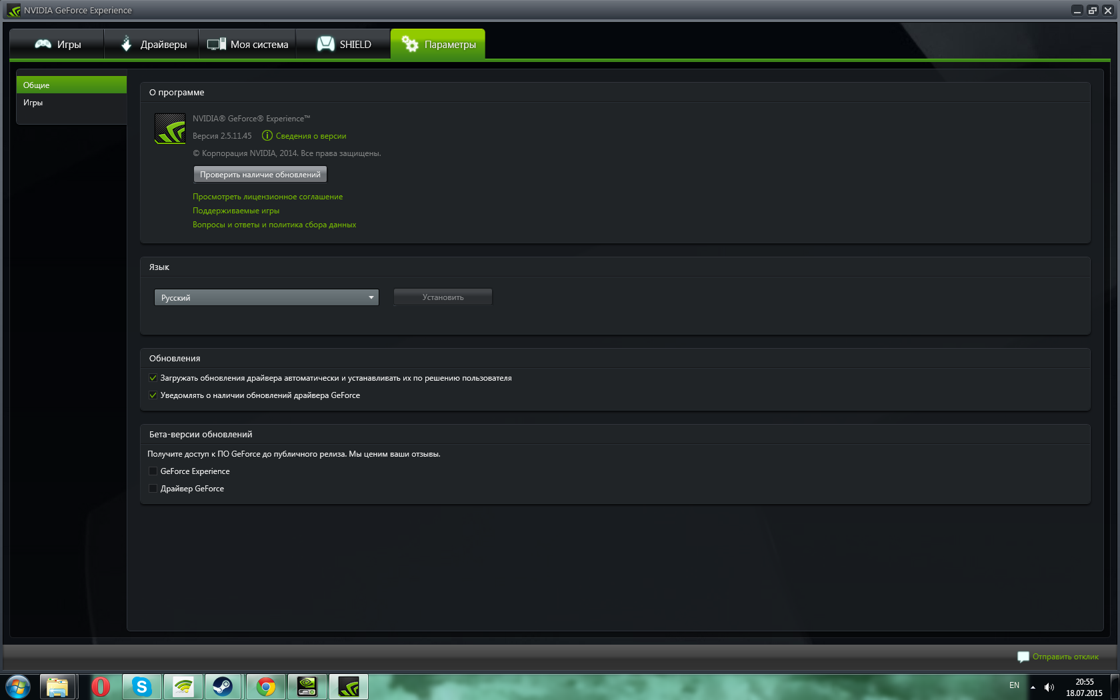1120x700 pixels.
Task: Select the GeForce Experience taskbar button
Action: 349,687
